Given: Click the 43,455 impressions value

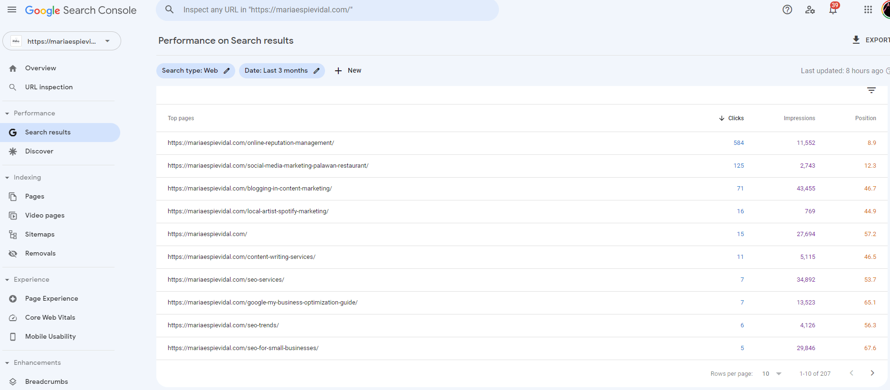Looking at the screenshot, I should (x=806, y=189).
